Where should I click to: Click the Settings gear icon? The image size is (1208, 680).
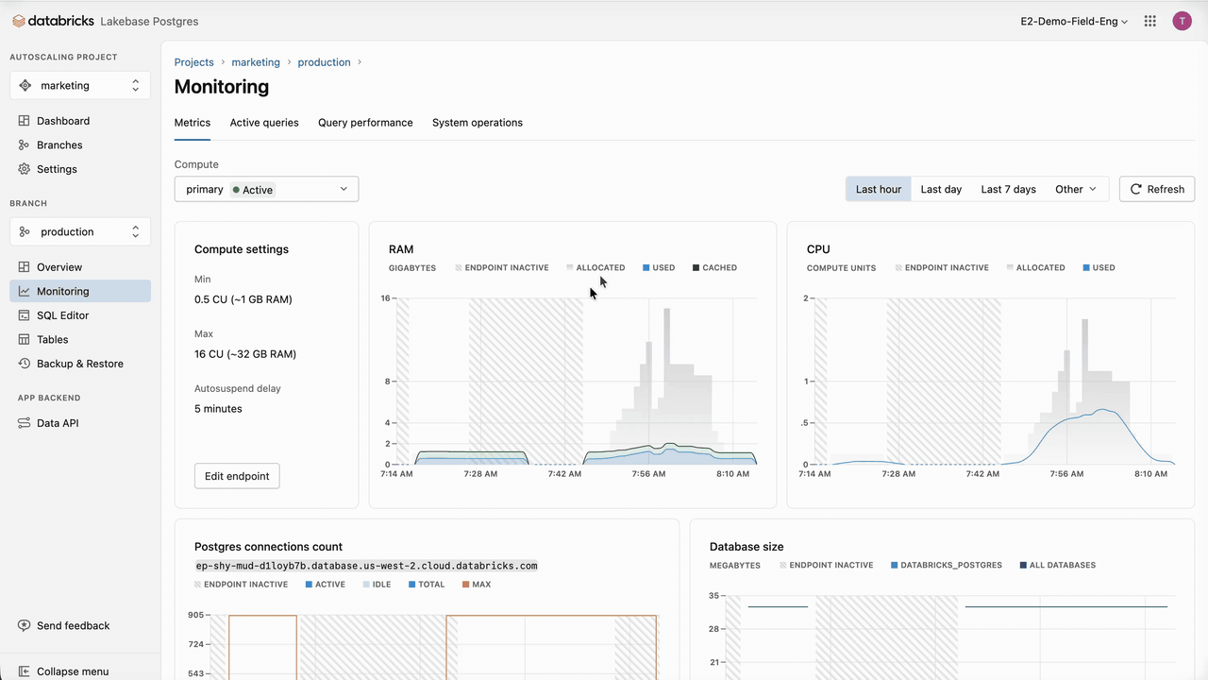25,169
